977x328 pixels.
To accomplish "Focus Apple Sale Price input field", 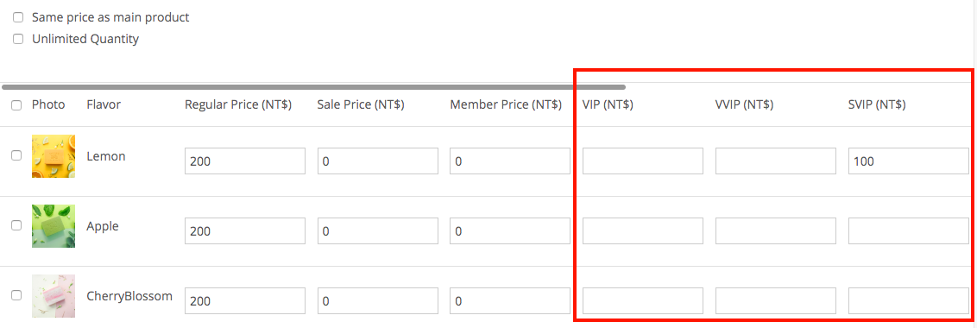I will tap(377, 230).
